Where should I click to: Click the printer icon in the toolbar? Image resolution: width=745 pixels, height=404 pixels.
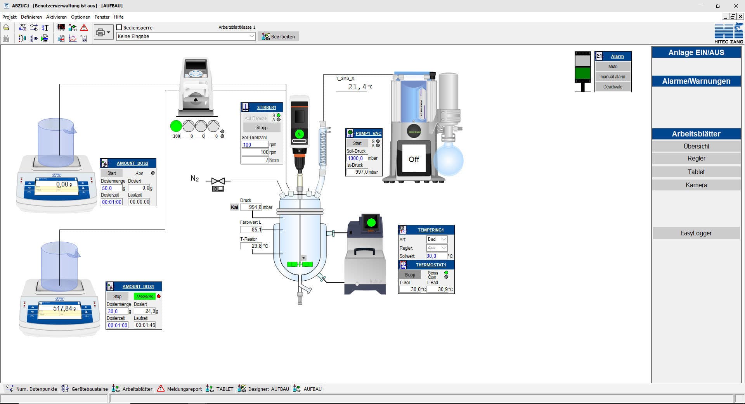point(101,32)
